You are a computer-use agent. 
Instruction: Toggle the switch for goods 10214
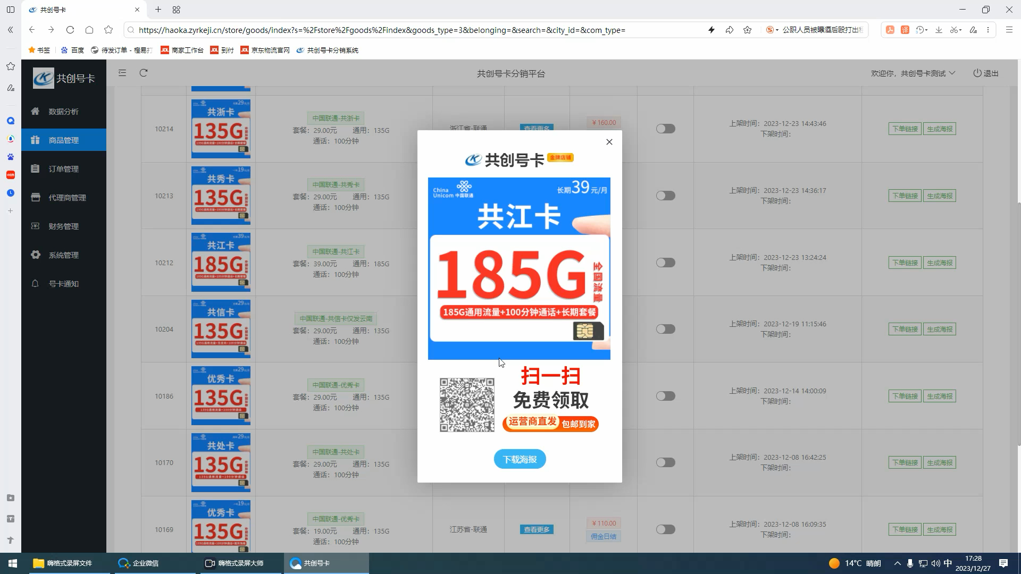665,129
